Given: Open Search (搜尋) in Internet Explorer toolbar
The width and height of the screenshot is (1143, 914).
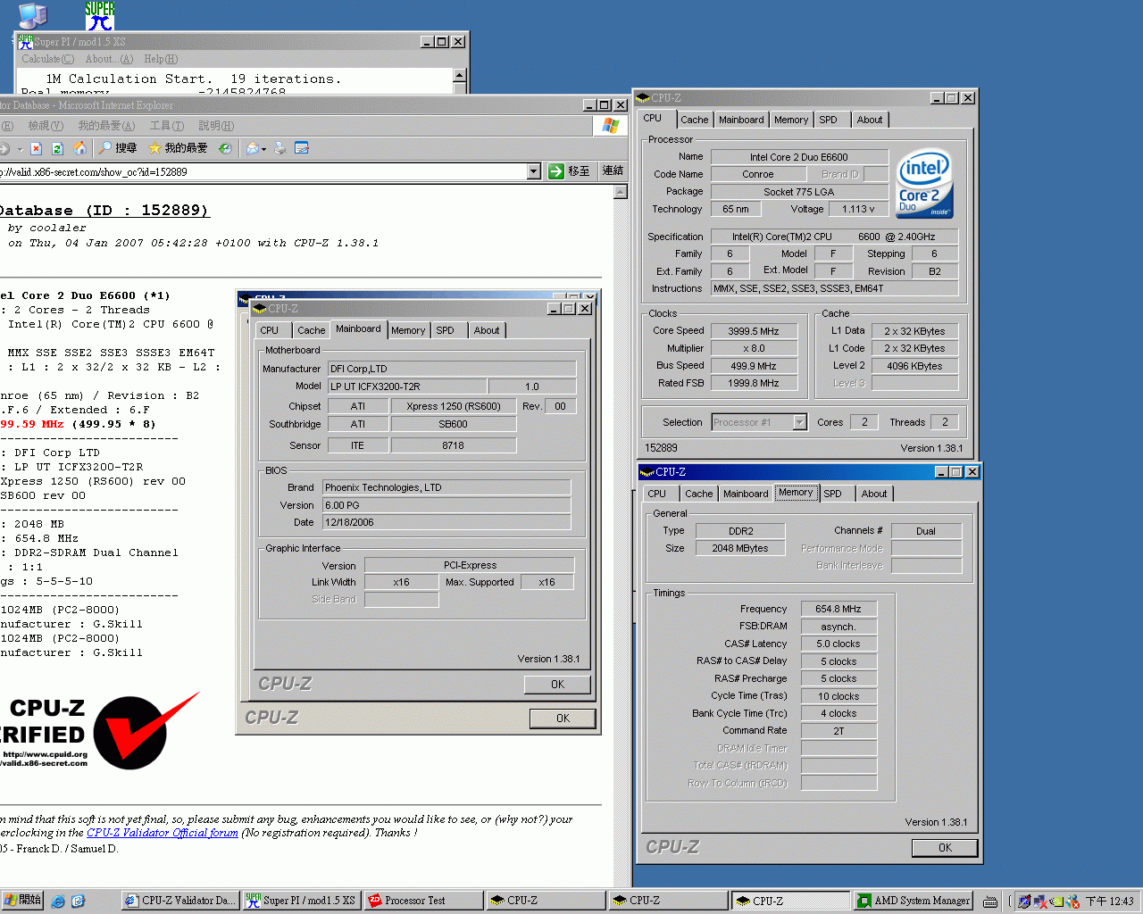Looking at the screenshot, I should (x=118, y=148).
